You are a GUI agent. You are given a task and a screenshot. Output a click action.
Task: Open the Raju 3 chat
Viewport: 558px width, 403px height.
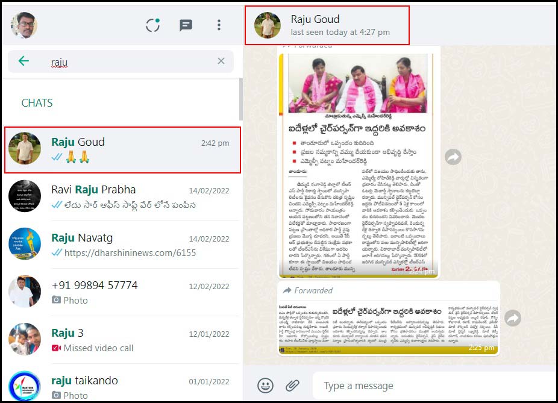[121, 340]
